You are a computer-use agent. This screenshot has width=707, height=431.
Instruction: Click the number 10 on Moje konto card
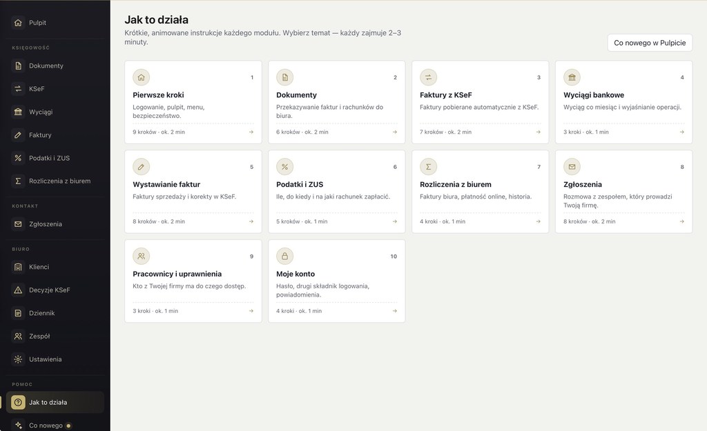click(394, 257)
